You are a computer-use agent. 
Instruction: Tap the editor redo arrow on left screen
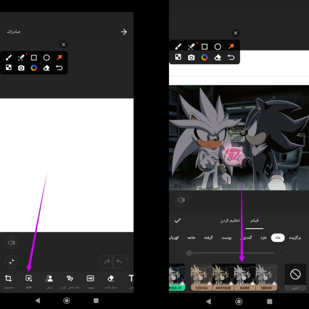click(x=107, y=262)
